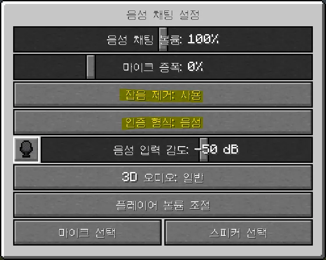Click the 음성 입력 감도 slider handle
This screenshot has height=260, width=326.
click(x=204, y=150)
